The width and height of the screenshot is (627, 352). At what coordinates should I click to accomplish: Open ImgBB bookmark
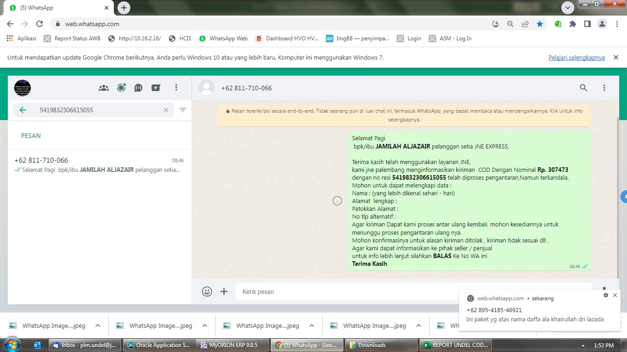[358, 38]
